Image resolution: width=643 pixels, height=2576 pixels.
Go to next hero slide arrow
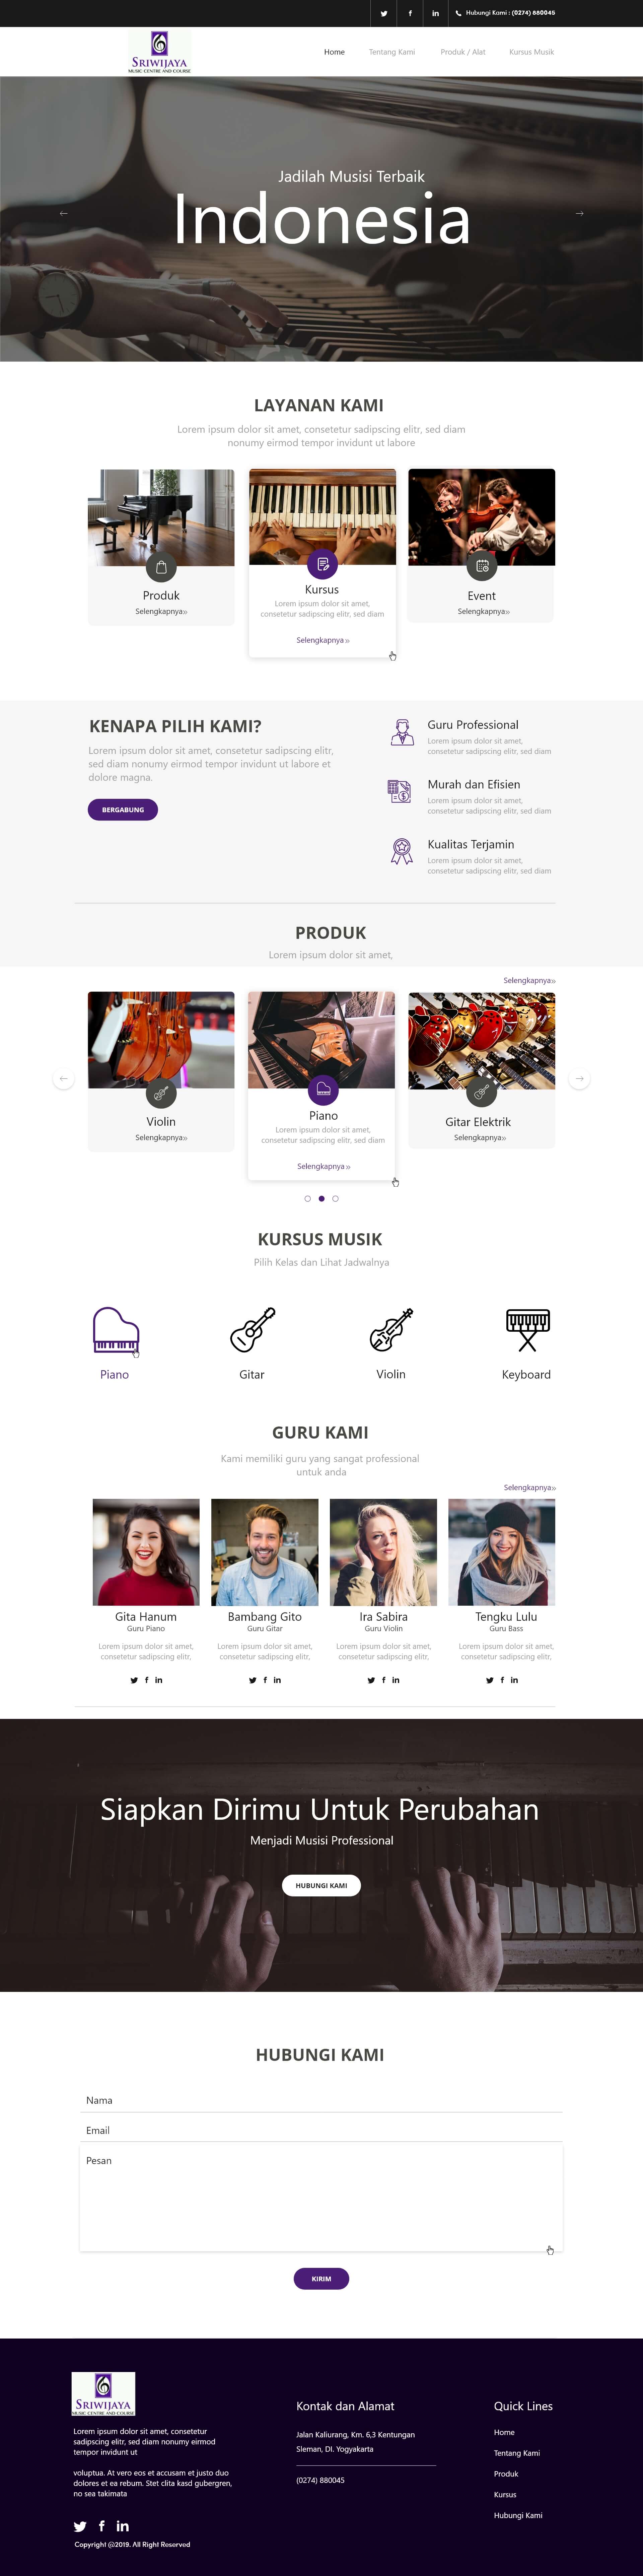579,213
